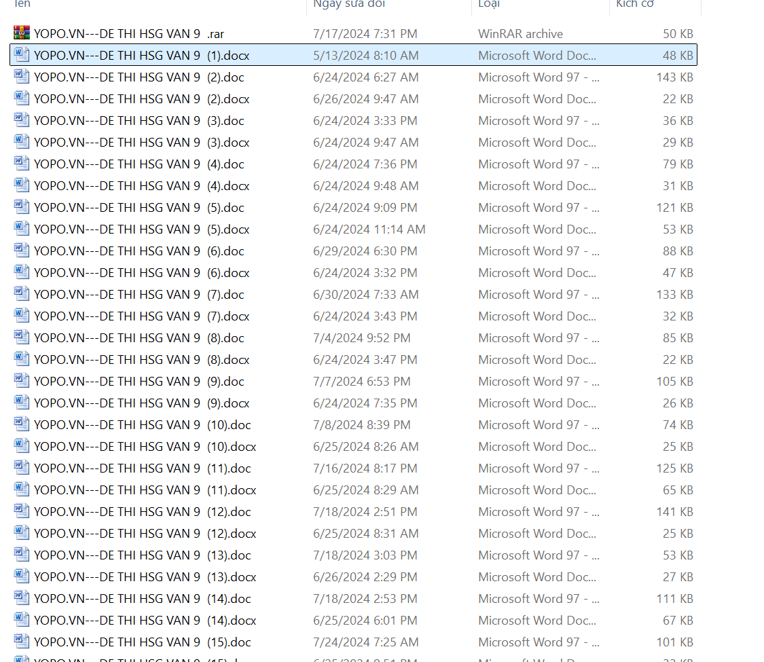The image size is (764, 662).
Task: Select the (8).docx file by its name
Action: 142,359
